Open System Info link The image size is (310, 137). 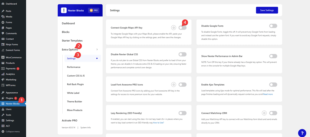coord(85,128)
